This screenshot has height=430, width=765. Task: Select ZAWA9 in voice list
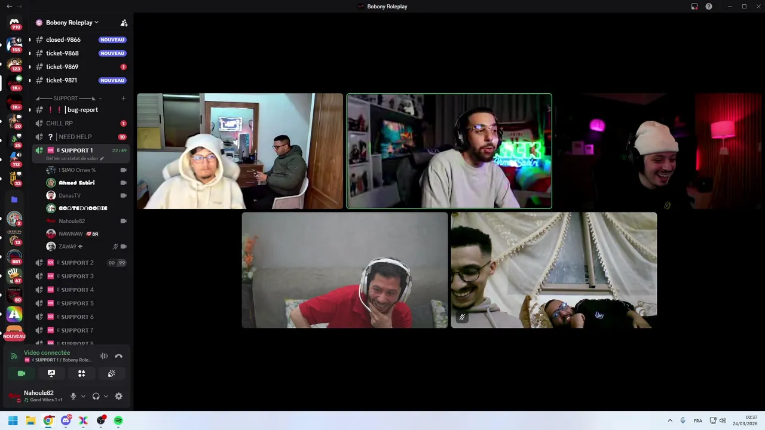click(87, 247)
